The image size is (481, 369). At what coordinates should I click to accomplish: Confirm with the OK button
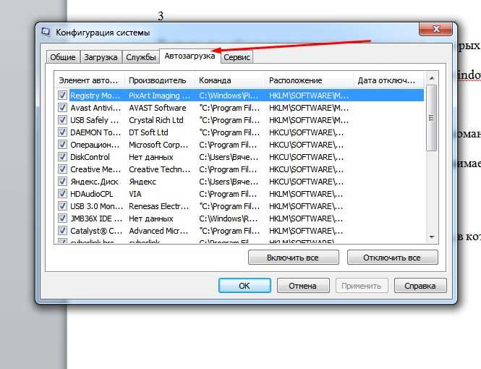[244, 286]
